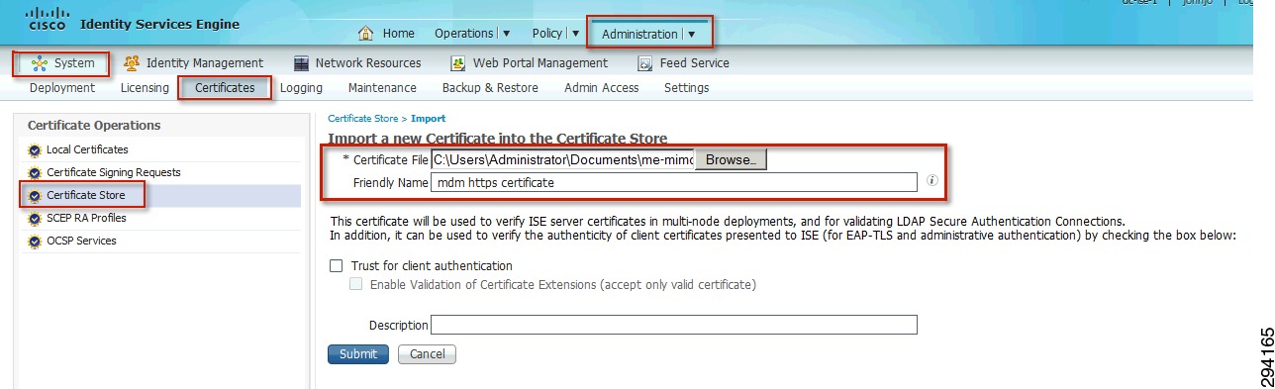The height and width of the screenshot is (389, 1275).
Task: Open the Policy menu
Action: coord(547,33)
